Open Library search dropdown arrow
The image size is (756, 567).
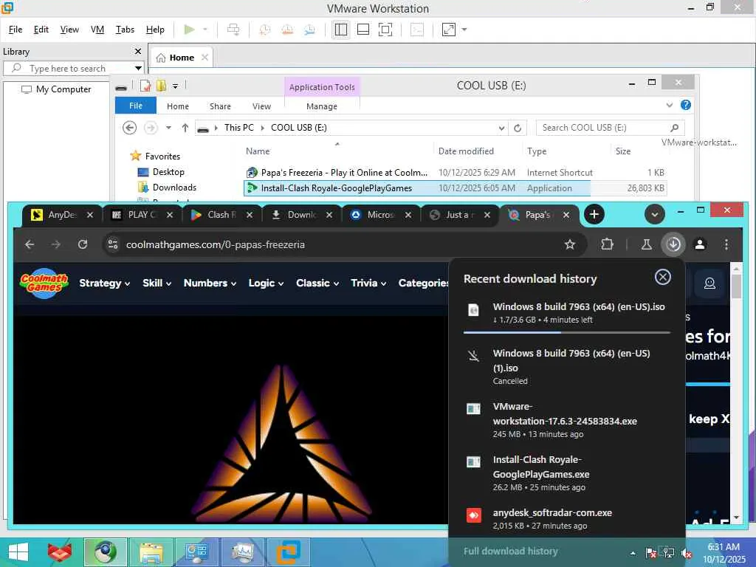click(x=138, y=68)
